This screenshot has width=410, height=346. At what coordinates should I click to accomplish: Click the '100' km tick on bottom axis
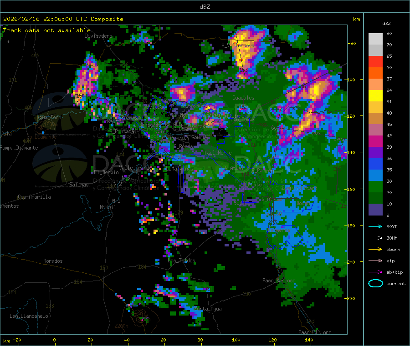[x=236, y=340]
